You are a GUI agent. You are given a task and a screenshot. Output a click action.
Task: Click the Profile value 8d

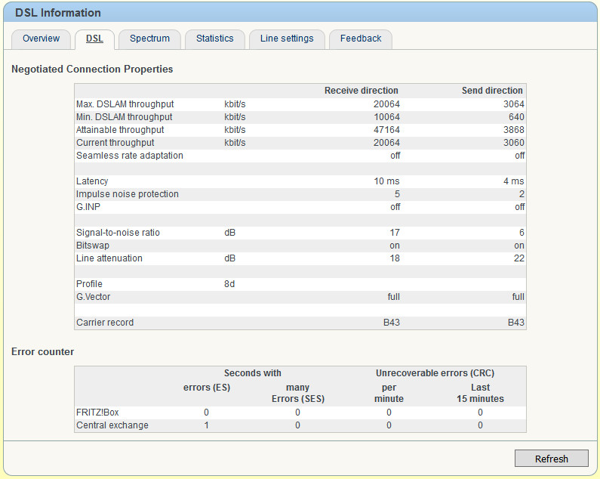pos(231,284)
